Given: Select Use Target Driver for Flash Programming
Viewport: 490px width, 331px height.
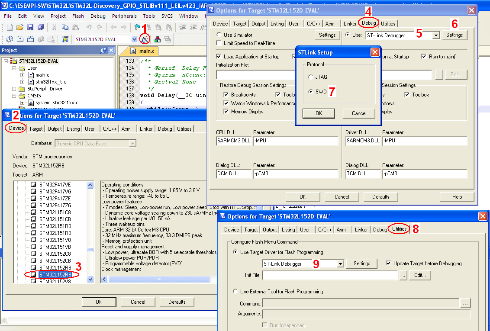Looking at the screenshot, I should 235,252.
